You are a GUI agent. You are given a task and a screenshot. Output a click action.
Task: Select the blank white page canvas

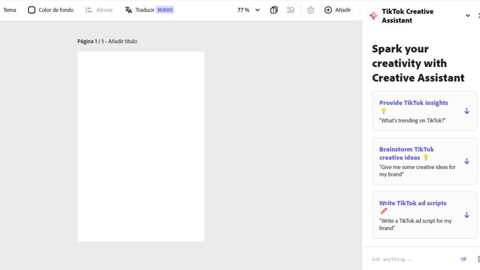[x=141, y=146]
